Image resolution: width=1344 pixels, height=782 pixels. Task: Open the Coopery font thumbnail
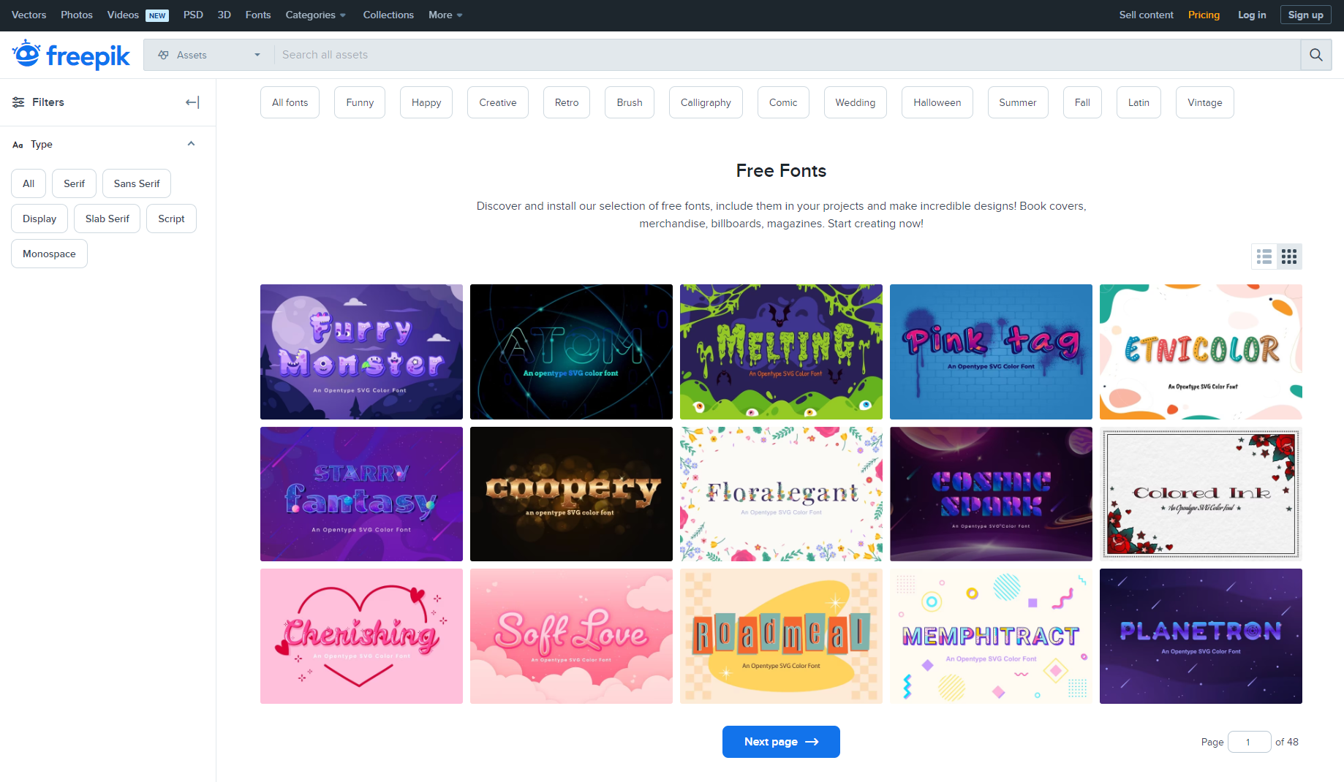pos(571,494)
